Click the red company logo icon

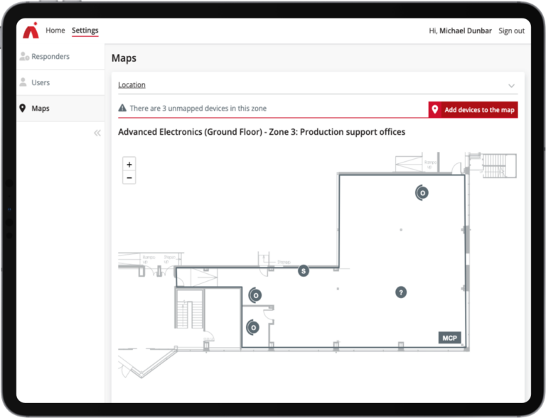31,31
